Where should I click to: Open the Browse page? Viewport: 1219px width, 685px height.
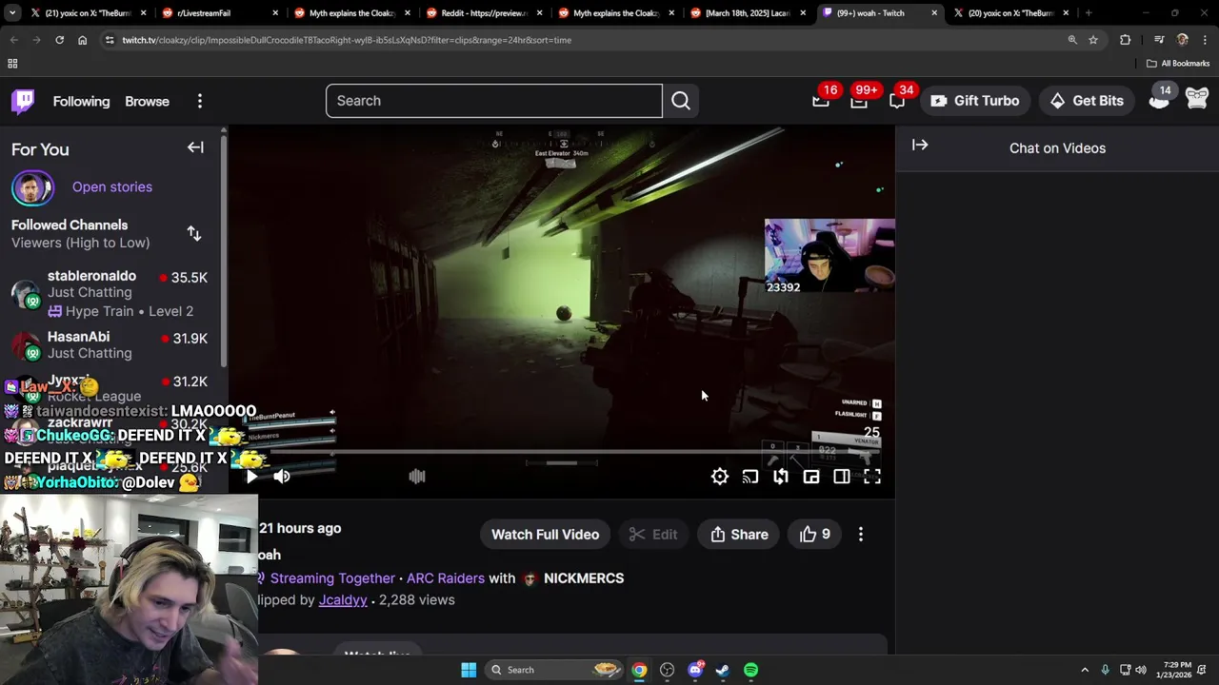pyautogui.click(x=147, y=101)
